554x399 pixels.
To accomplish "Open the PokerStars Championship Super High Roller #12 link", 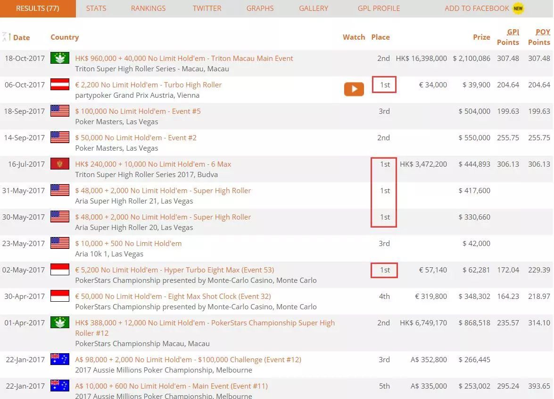I will tap(205, 328).
